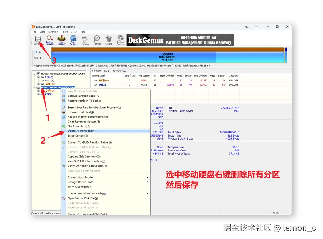Click the title bar double-arrow icon
The width and height of the screenshot is (323, 239).
point(246,27)
